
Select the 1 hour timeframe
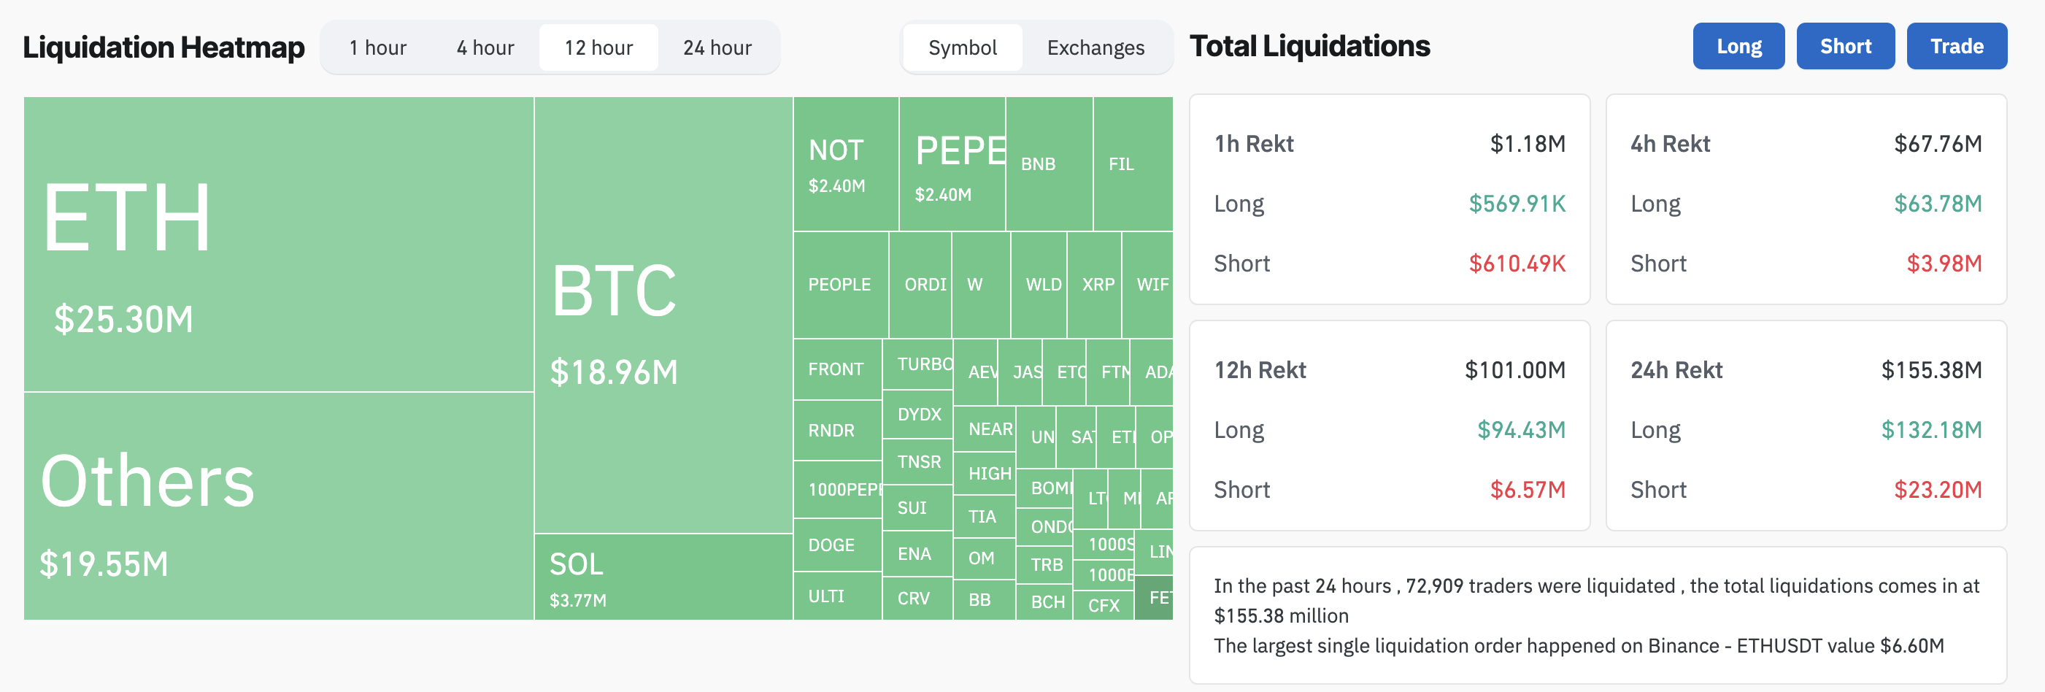[x=378, y=47]
